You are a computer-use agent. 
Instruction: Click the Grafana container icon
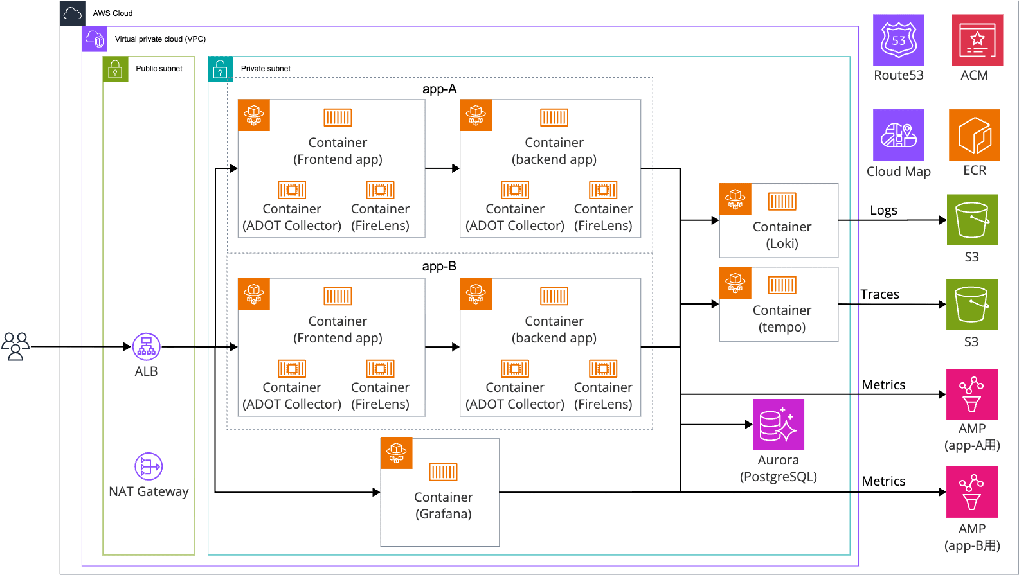coord(443,472)
